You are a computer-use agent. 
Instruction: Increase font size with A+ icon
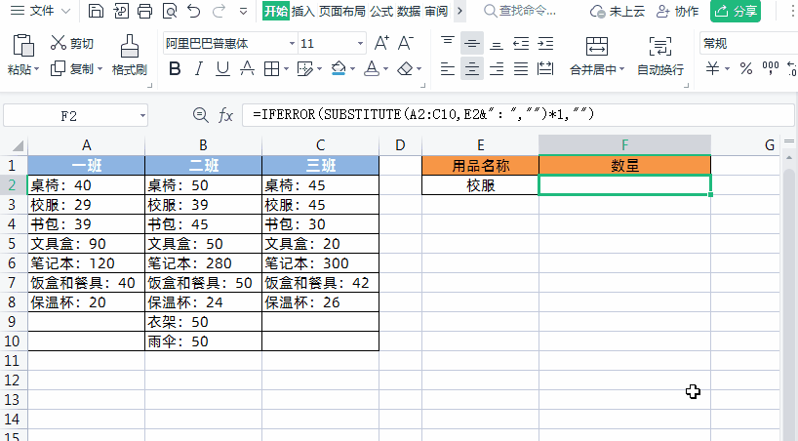(x=381, y=43)
